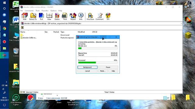Viewport: 195px width, 109px height.
Task: Open Google Chrome from the taskbar
Action: (x=4, y=28)
